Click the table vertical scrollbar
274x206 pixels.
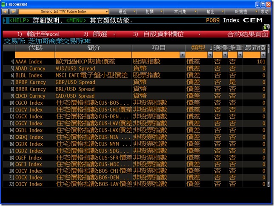coord(268,115)
